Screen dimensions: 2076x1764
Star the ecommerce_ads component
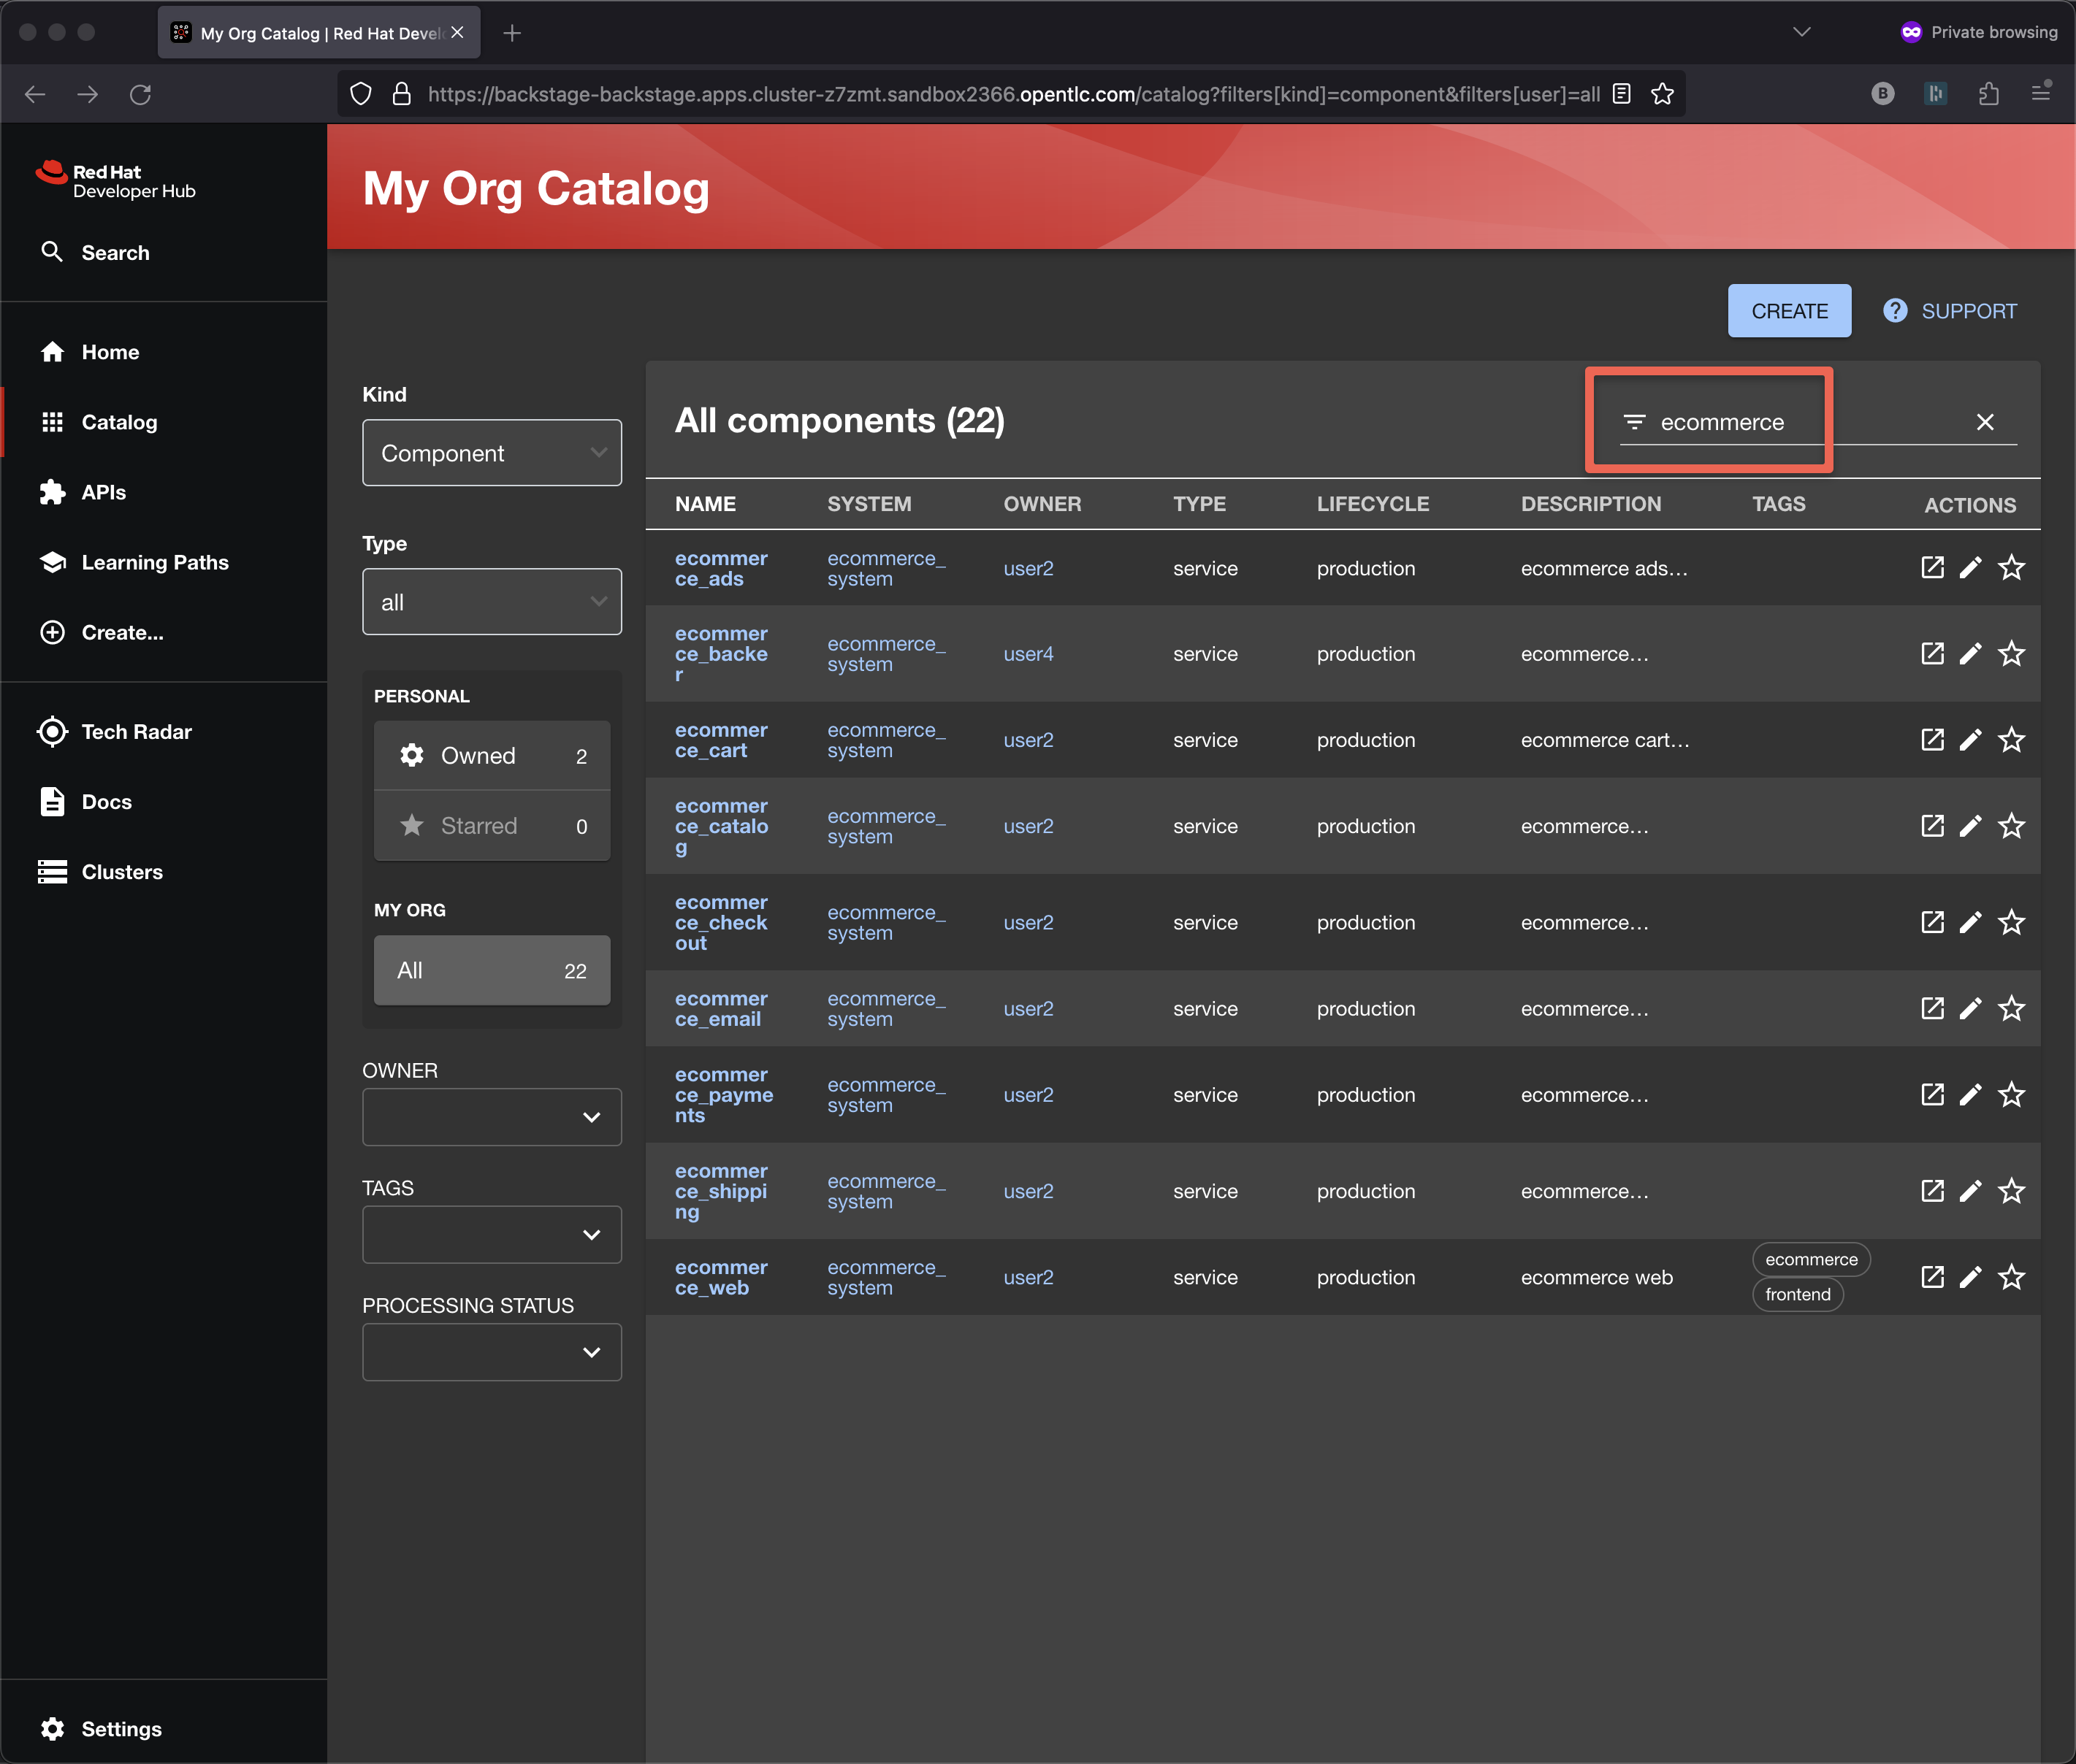click(x=2011, y=568)
